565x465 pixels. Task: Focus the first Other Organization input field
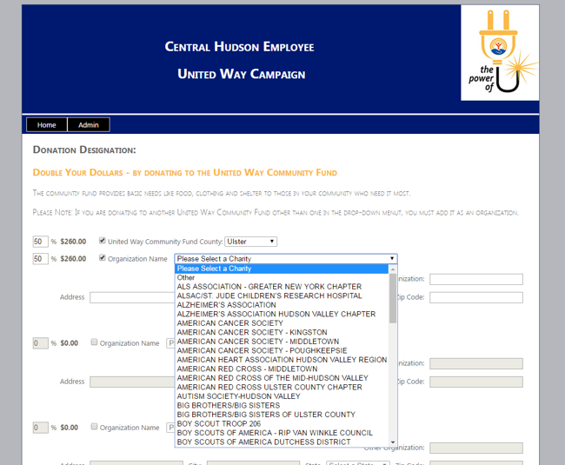476,279
